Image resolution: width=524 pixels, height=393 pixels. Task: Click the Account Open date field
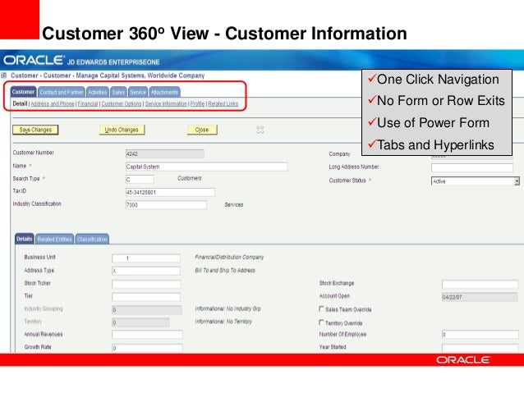coord(480,297)
